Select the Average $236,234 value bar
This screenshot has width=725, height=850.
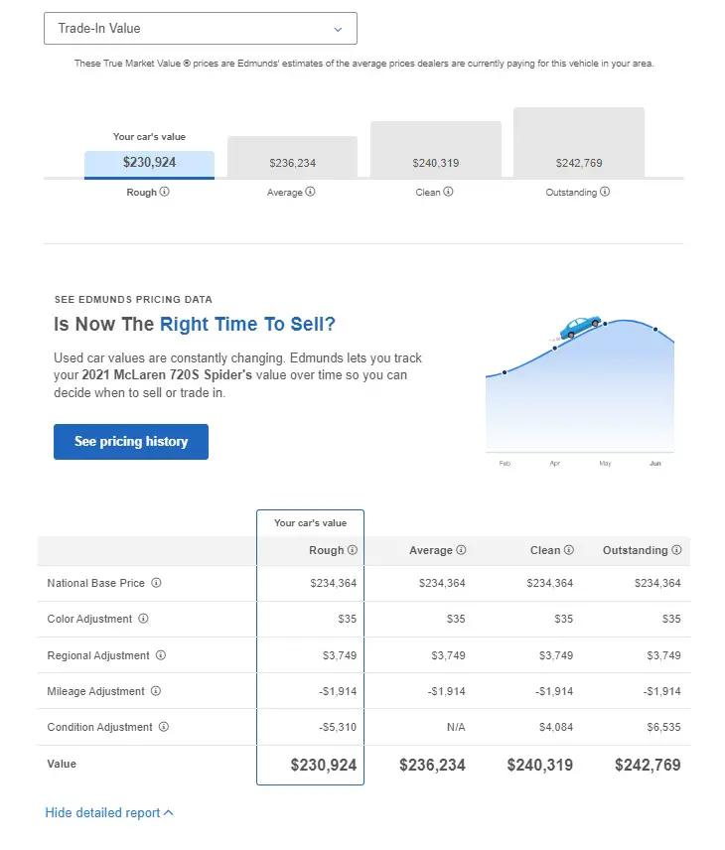point(292,157)
